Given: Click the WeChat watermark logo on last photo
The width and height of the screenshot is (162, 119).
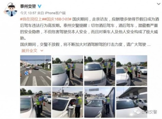Looking at the screenshot, I should [x=137, y=112].
